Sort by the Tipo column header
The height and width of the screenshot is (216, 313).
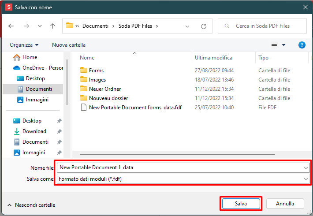point(263,58)
